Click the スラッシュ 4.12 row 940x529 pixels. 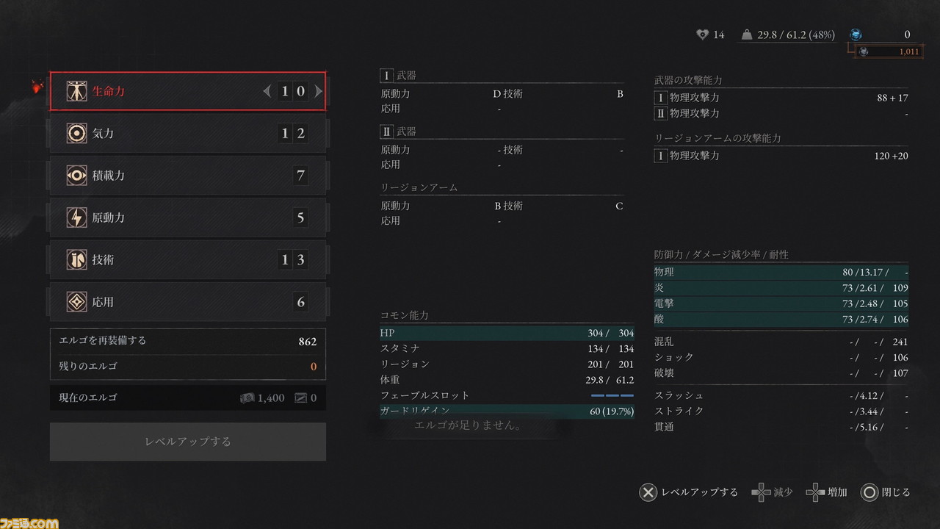(x=781, y=395)
